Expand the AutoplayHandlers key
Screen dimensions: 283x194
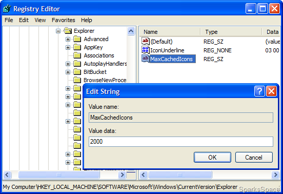click(68, 64)
